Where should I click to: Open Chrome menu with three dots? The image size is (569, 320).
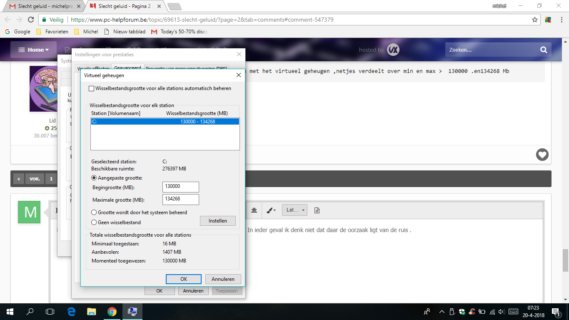click(x=561, y=20)
